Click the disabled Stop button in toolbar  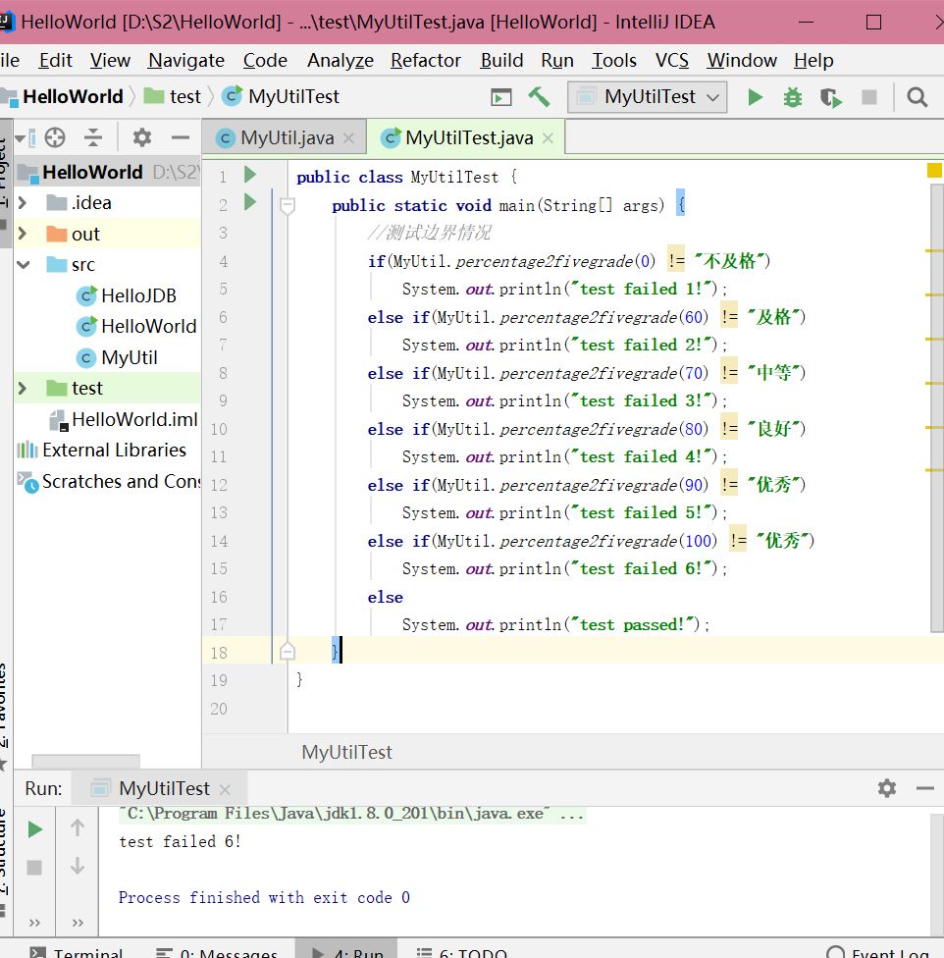tap(868, 97)
